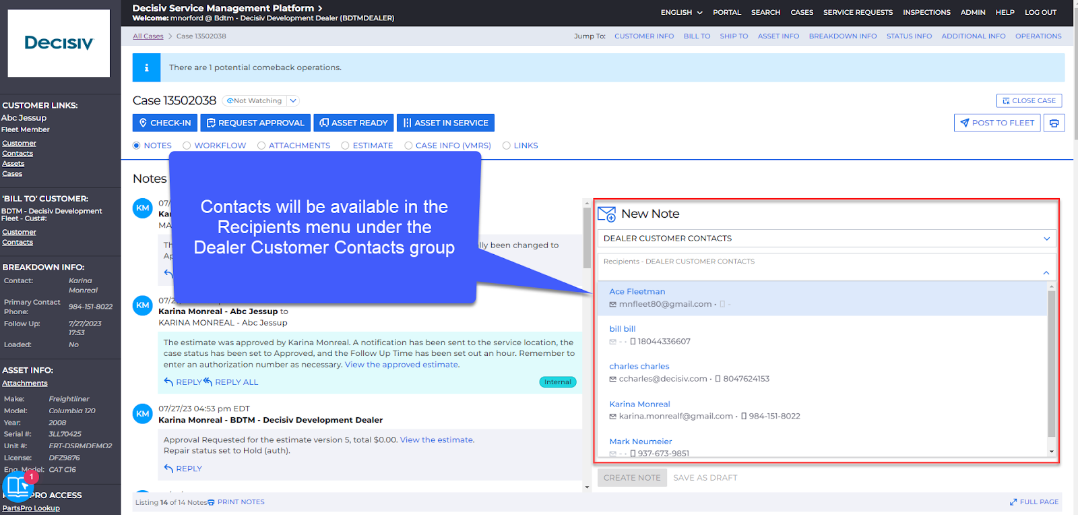The height and width of the screenshot is (515, 1078).
Task: Click KM avatar on the Approval Requested note
Action: (143, 414)
